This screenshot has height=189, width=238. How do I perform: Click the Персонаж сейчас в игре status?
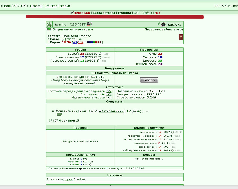click(x=164, y=29)
